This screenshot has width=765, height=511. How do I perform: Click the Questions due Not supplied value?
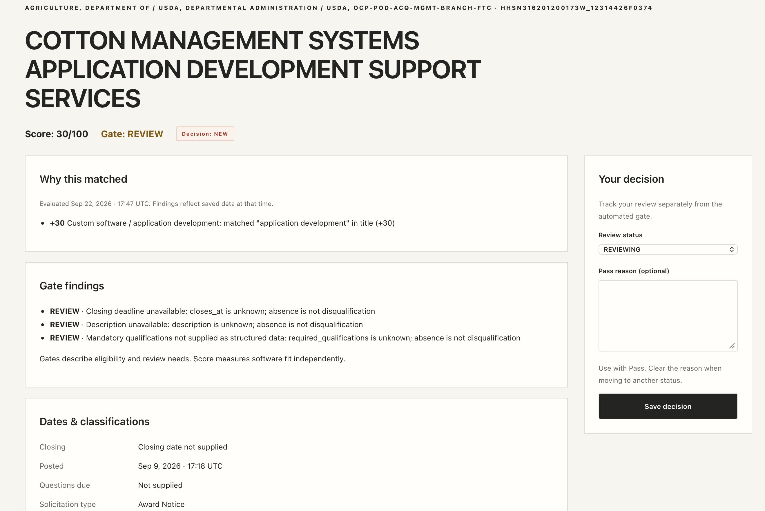(x=160, y=485)
